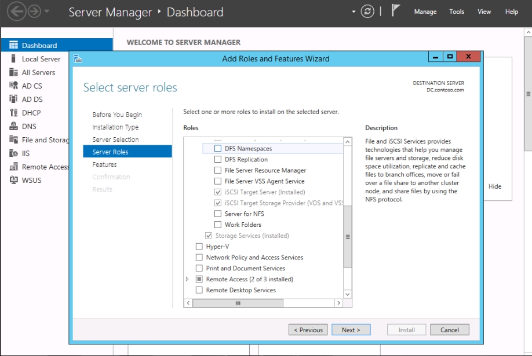Image resolution: width=532 pixels, height=356 pixels.
Task: Enable the Hyper-V role checkbox
Action: [199, 247]
